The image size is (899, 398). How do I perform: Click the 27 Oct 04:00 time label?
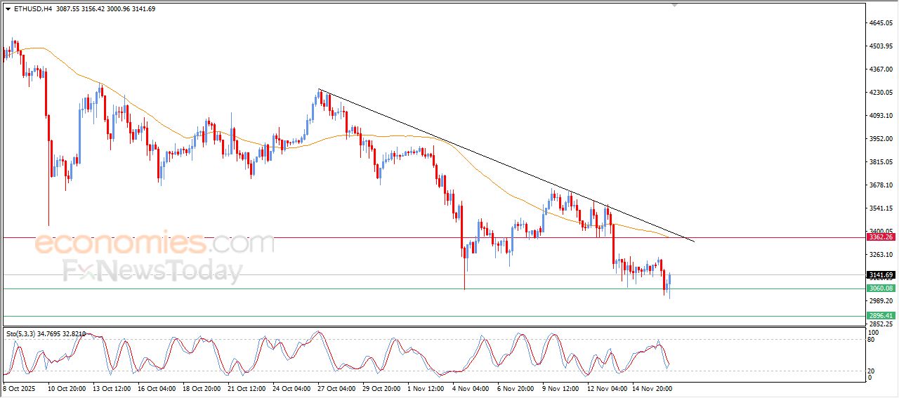click(336, 387)
